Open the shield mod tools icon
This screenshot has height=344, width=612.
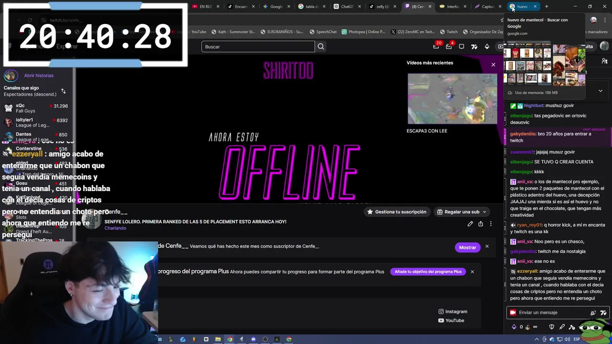pyautogui.click(x=552, y=327)
